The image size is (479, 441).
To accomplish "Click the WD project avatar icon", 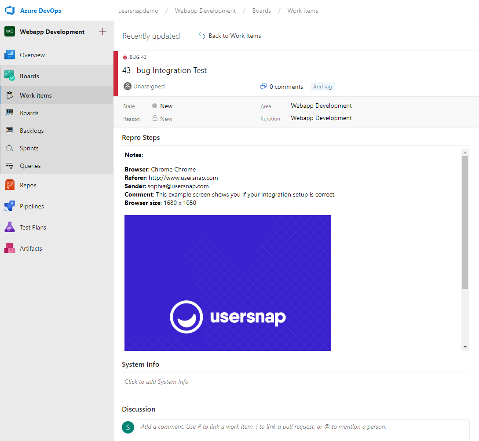I will coord(10,31).
